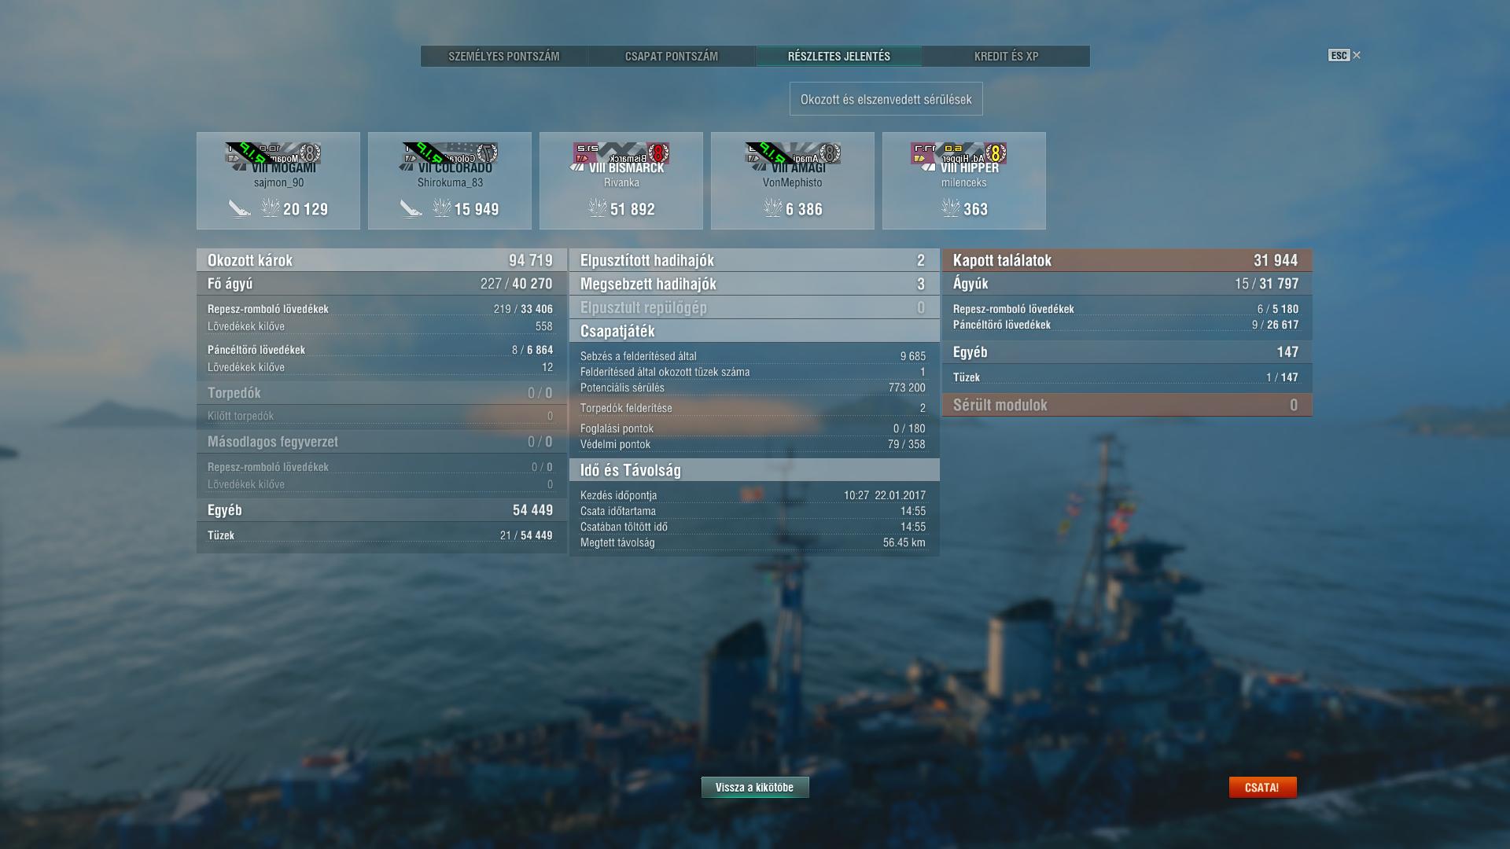1510x849 pixels.
Task: Collapse the Kapott találatok section header
Action: point(1127,260)
